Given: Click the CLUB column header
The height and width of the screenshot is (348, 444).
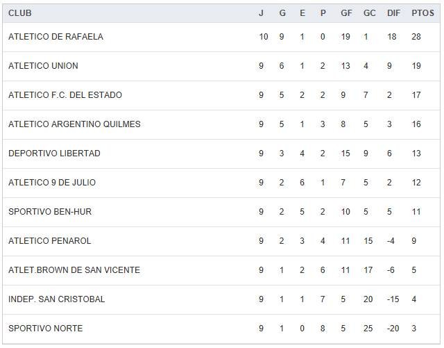Looking at the screenshot, I should click(x=20, y=13).
